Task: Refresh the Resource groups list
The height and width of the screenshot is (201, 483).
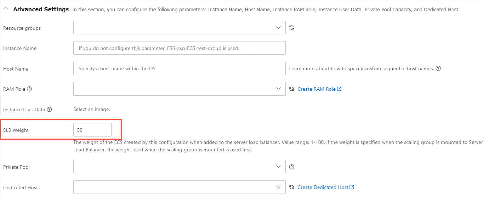Action: [x=292, y=28]
